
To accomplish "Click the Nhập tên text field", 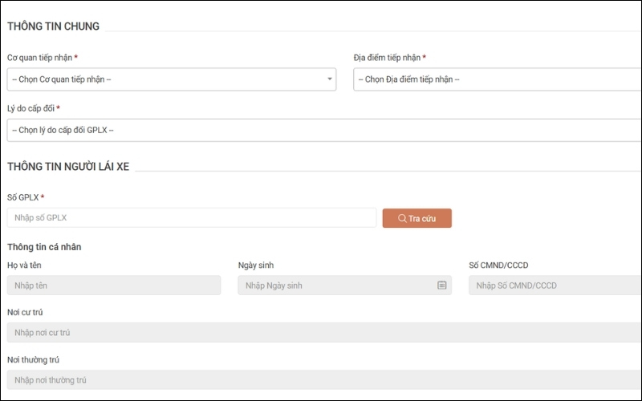I will [x=114, y=286].
